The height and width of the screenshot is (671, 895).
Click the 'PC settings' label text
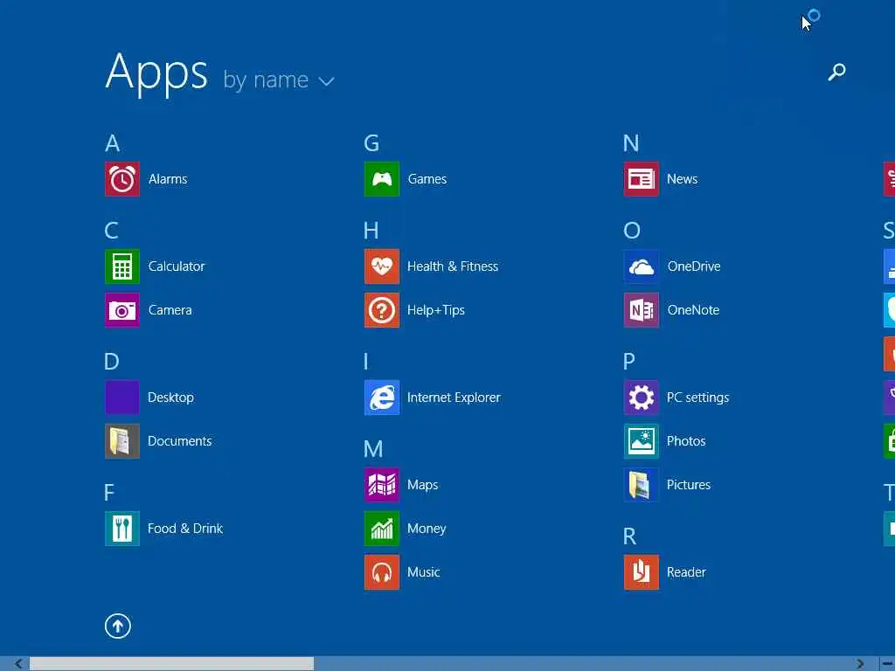point(698,398)
